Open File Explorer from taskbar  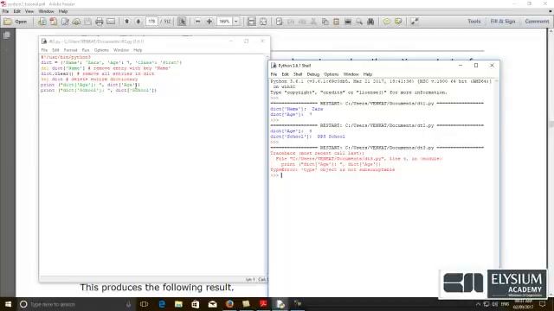coord(178,304)
